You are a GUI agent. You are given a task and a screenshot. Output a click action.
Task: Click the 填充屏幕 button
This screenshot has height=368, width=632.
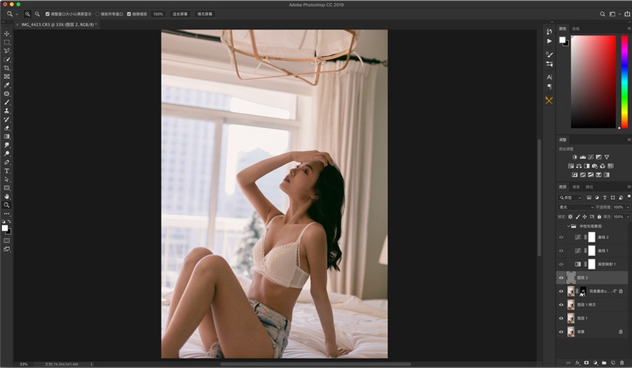tap(205, 14)
